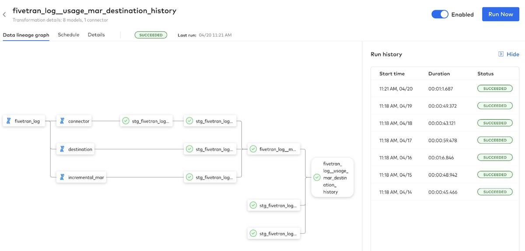Open the 04/20 11:21 AM run entry

click(445, 89)
